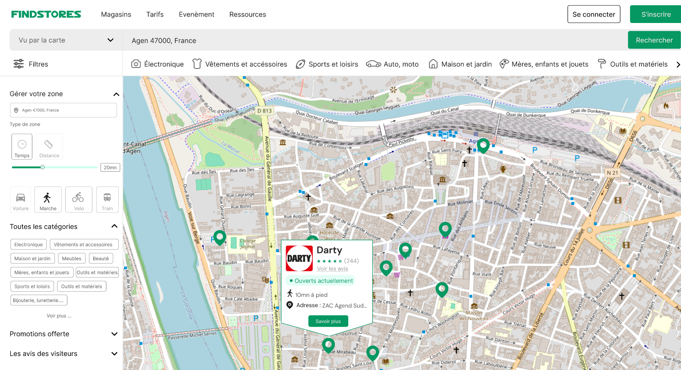
Task: Click the Savoir plus button for Darty
Action: pos(328,321)
